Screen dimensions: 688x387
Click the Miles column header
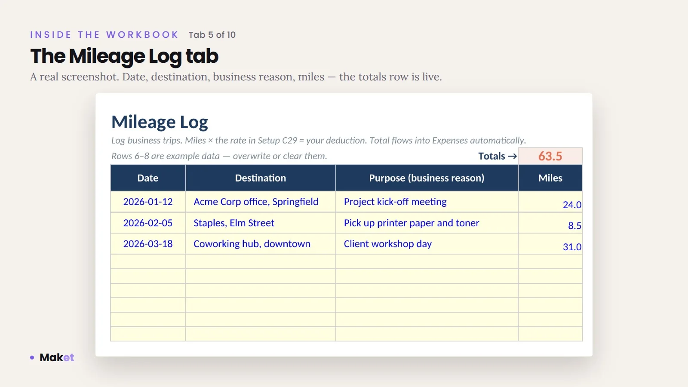(550, 178)
